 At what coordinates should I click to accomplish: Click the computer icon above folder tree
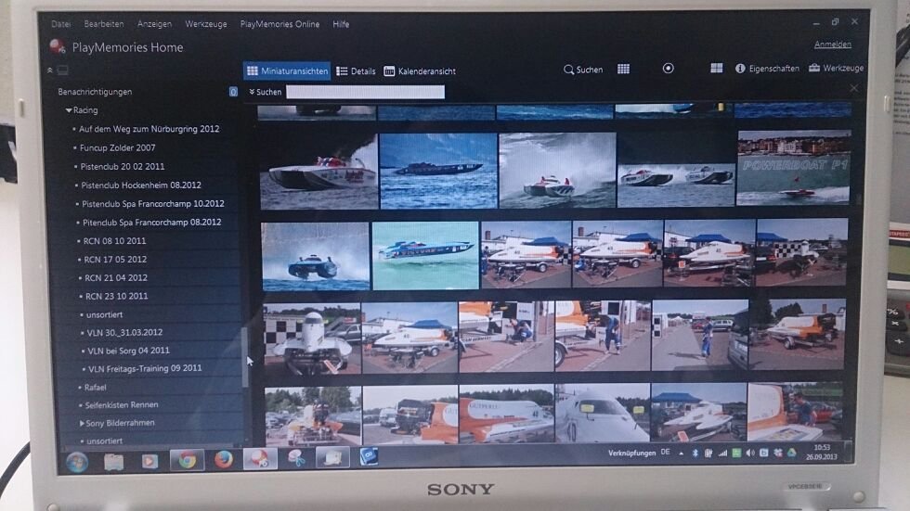point(63,70)
